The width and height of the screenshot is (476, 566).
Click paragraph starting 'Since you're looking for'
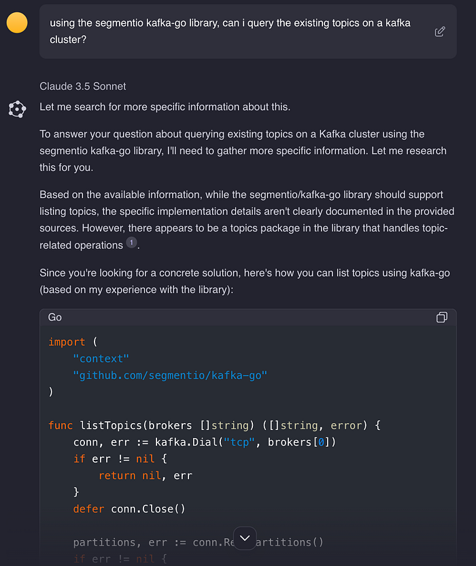coord(245,281)
